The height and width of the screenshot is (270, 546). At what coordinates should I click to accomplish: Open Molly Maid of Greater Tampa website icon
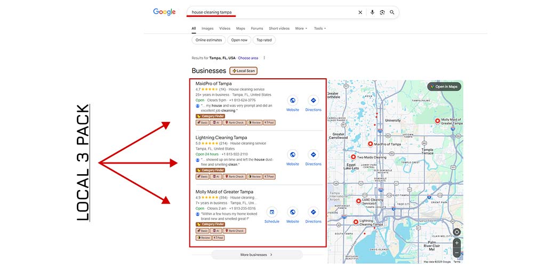[x=293, y=212]
